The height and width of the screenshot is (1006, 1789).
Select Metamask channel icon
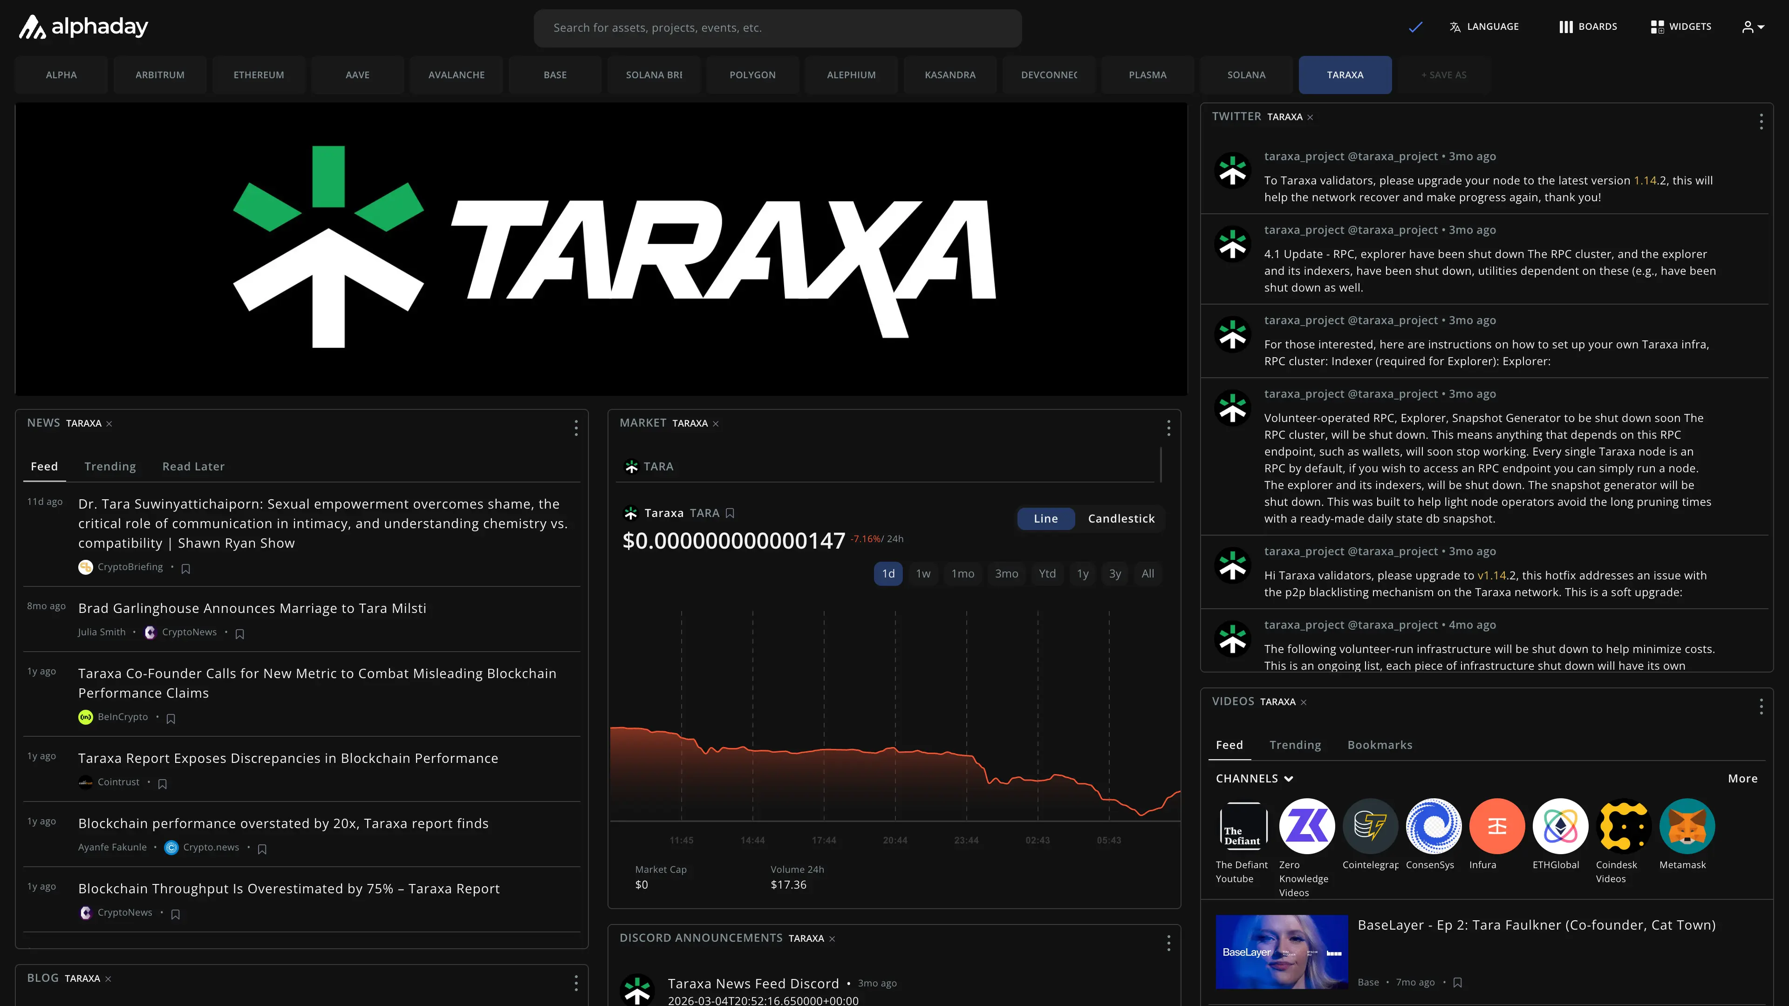(x=1687, y=826)
